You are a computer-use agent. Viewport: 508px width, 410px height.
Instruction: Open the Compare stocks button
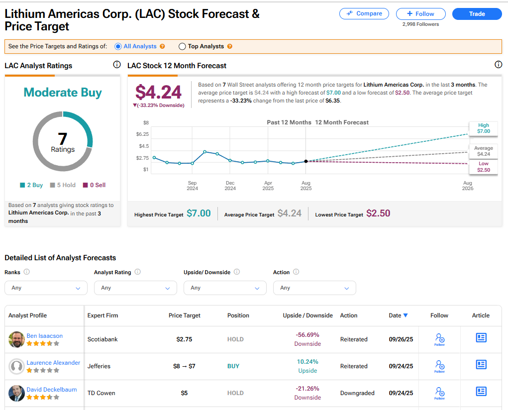point(364,13)
